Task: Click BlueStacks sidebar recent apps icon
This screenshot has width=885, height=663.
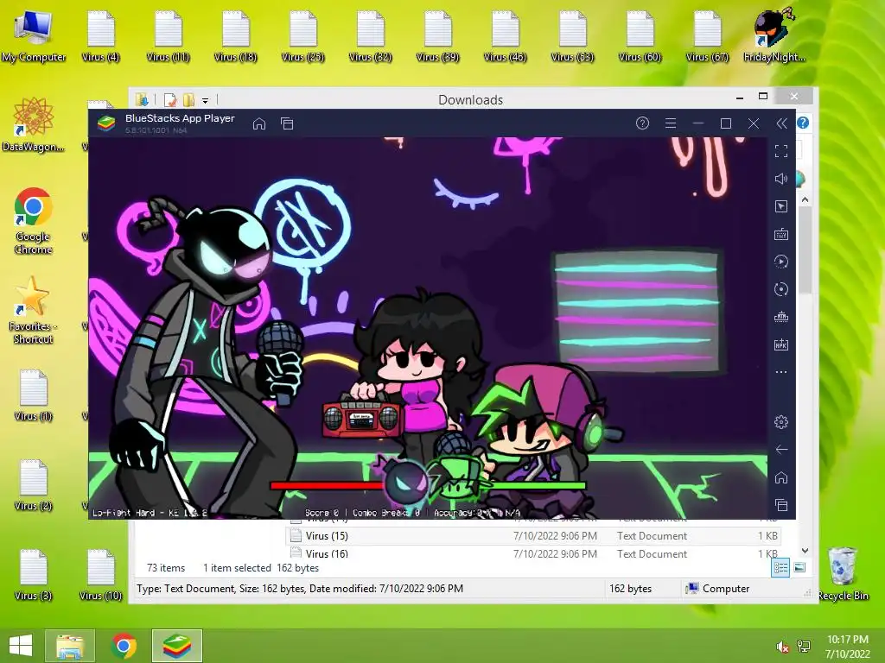Action: coord(781,504)
